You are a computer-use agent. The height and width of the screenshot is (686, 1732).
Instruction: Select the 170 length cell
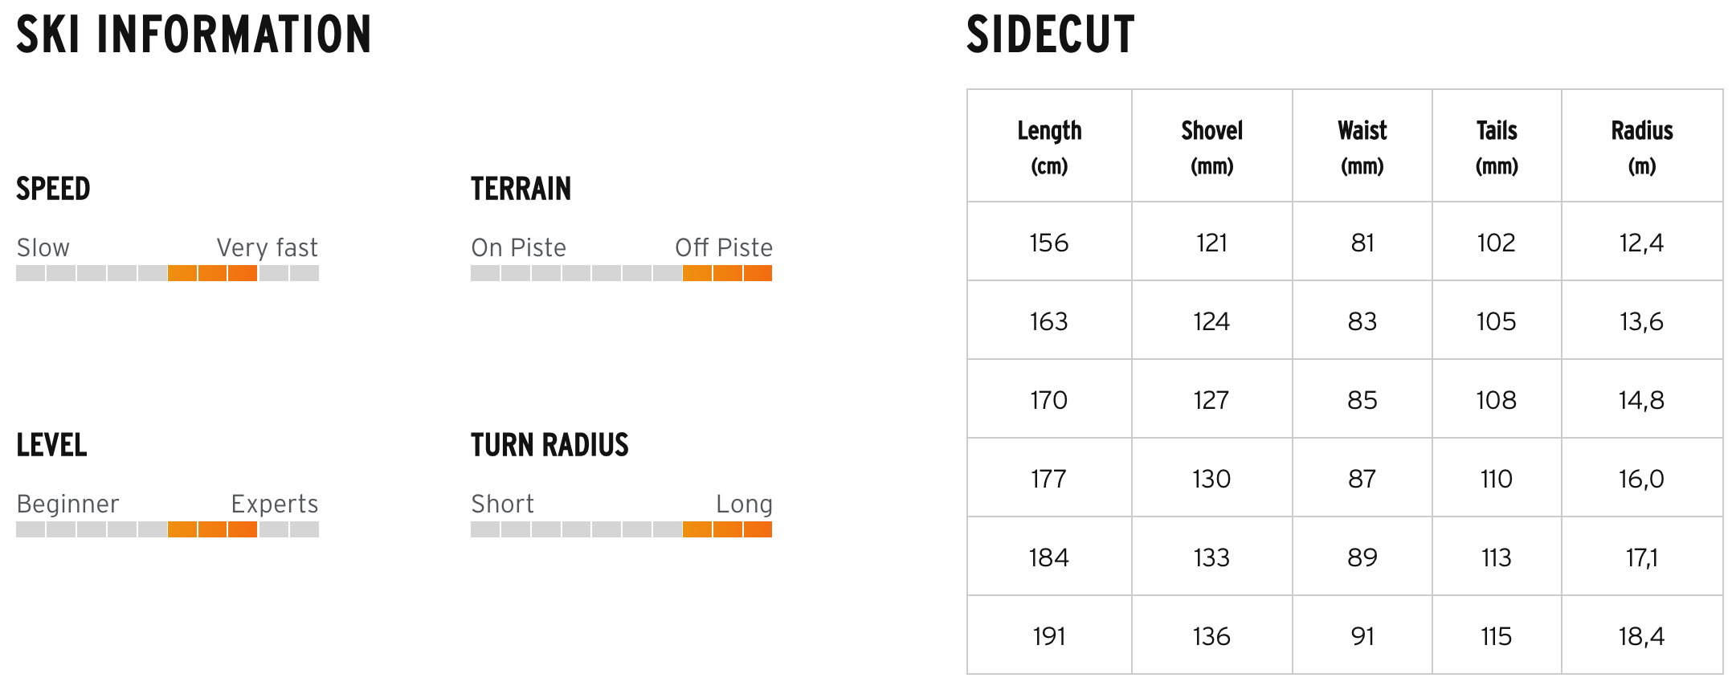[x=1049, y=400]
